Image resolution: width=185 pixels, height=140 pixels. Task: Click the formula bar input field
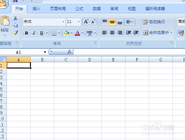pyautogui.click(x=129, y=52)
